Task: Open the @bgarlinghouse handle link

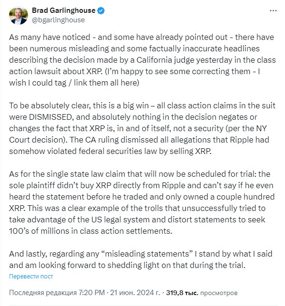Action: click(x=58, y=20)
